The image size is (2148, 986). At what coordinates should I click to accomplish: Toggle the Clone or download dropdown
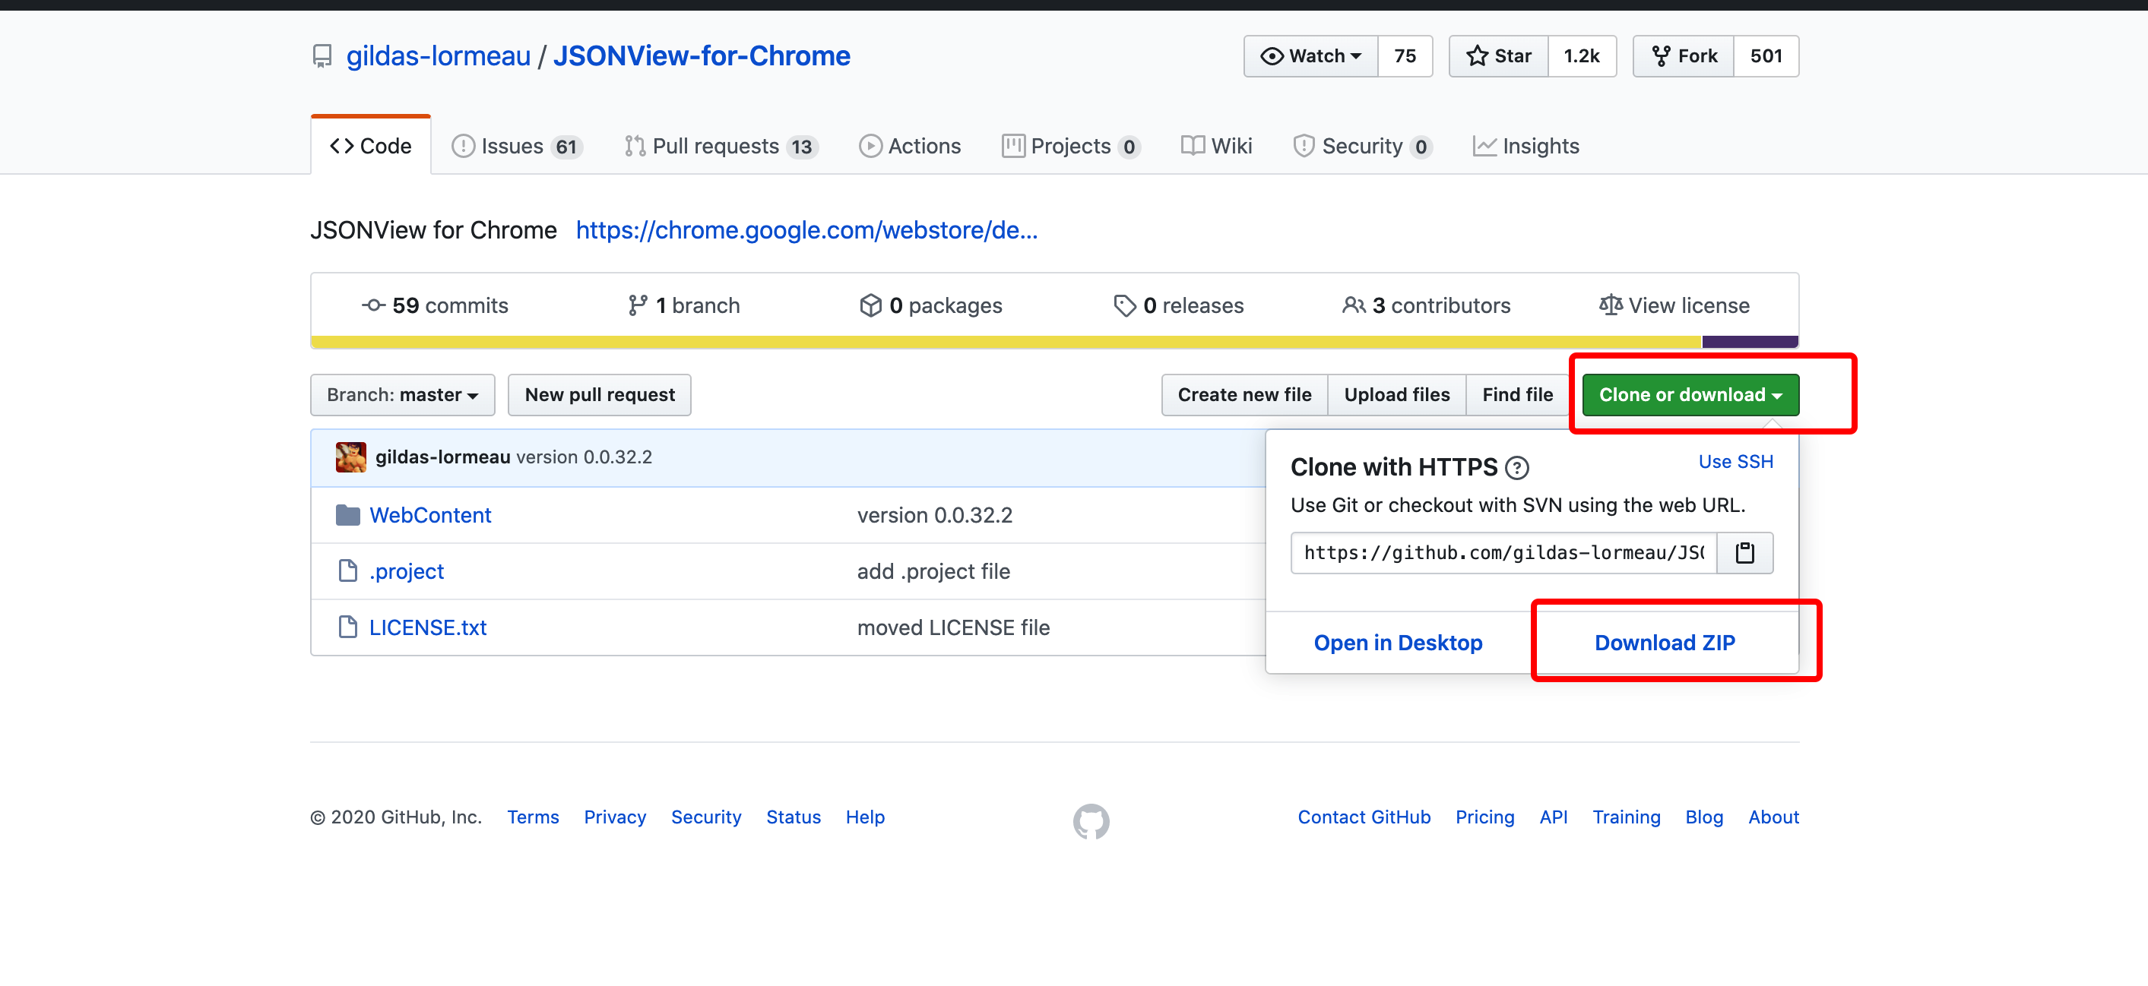(1690, 394)
